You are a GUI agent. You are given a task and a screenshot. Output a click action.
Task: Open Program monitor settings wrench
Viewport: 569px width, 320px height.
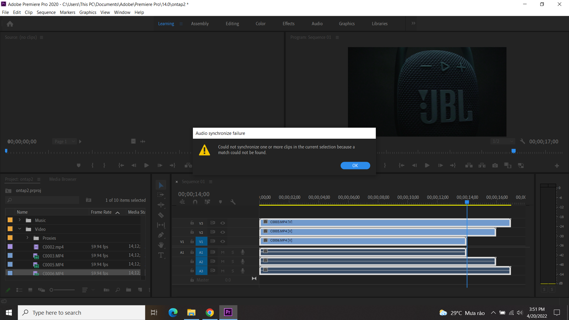(522, 142)
